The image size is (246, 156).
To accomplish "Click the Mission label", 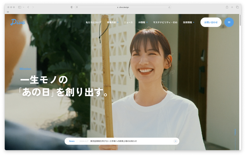I will tap(25, 69).
